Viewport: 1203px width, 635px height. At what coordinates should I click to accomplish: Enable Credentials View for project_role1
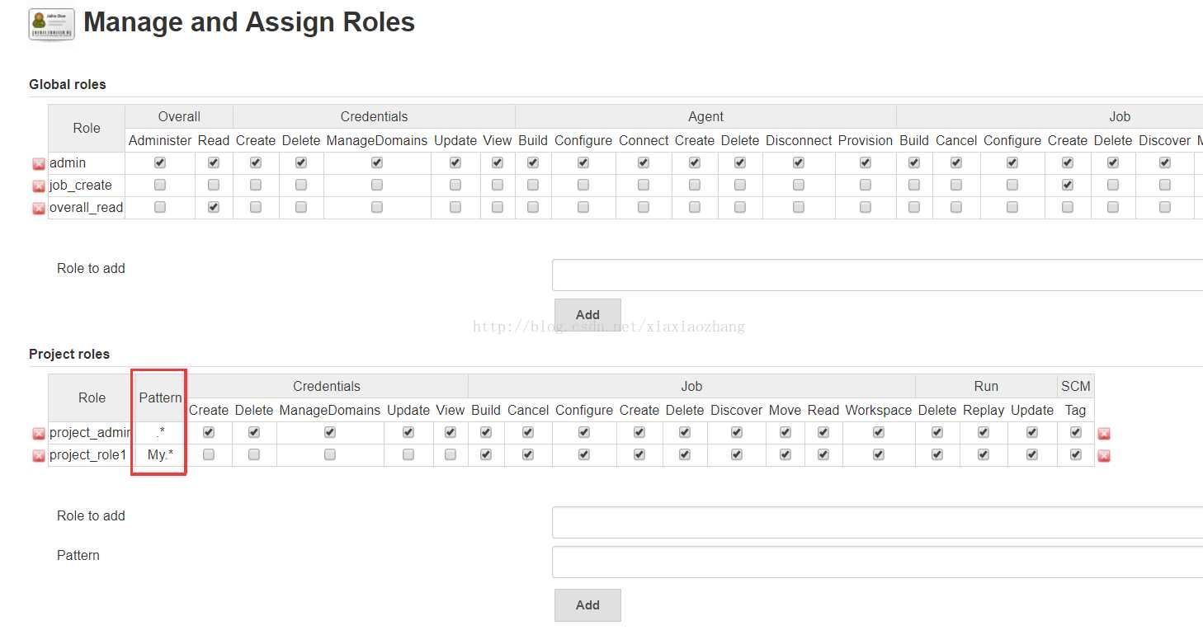[451, 454]
